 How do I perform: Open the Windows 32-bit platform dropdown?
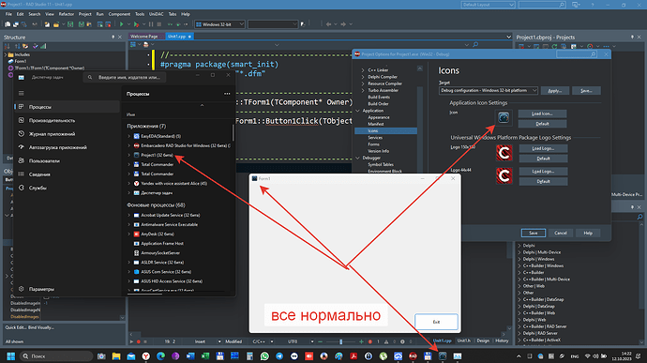(x=220, y=24)
